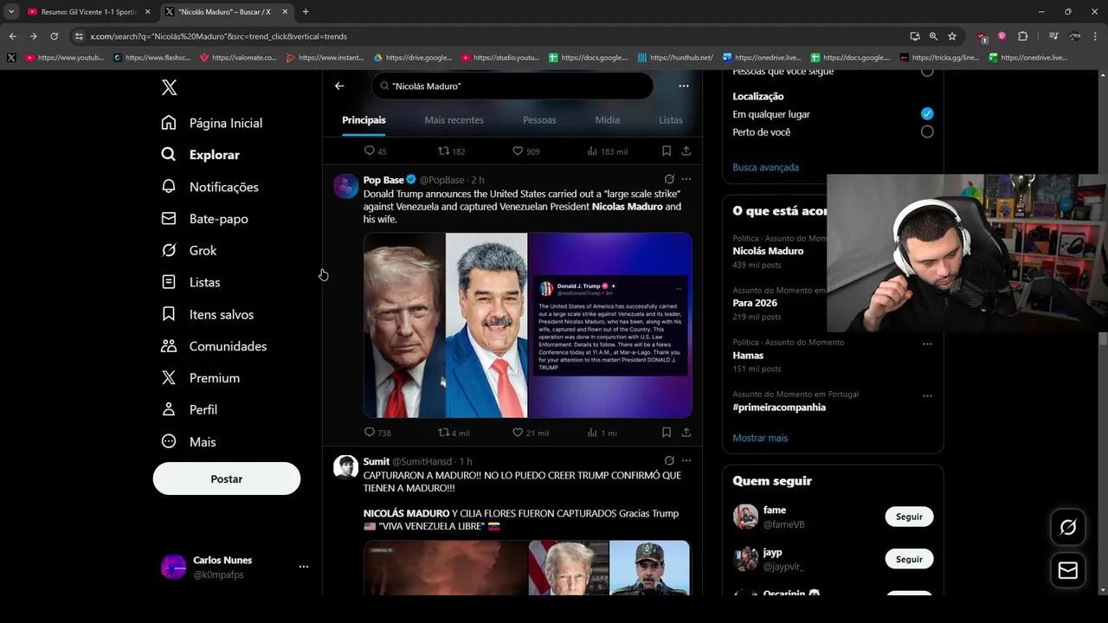Switch to Resumo Gil Vicente tab

pos(87,12)
